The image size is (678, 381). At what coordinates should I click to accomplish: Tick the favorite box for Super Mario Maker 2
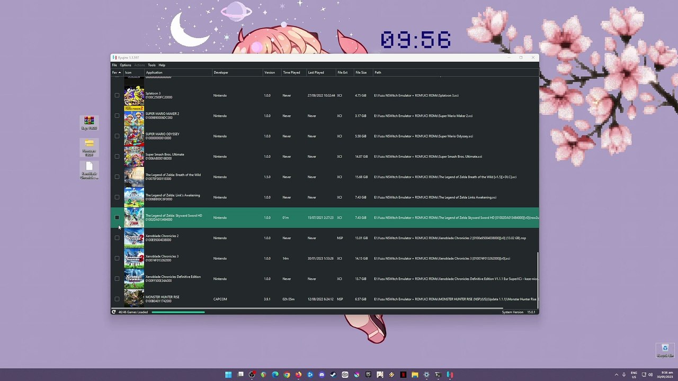(x=117, y=116)
